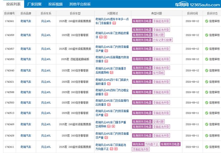This screenshot has width=221, height=153.
Task: Click 奇瑞汽车 brand link for 1742661
Action: pos(26,21)
